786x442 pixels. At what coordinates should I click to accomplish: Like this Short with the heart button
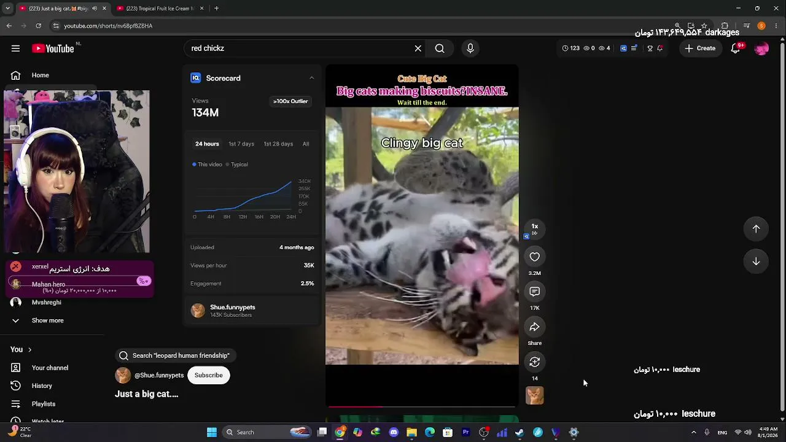535,257
